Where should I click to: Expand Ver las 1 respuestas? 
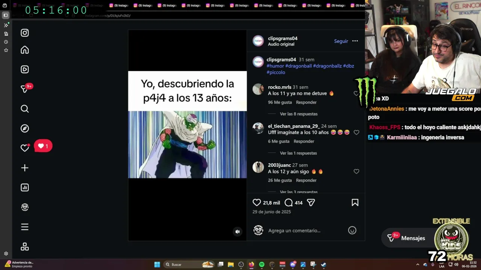[298, 153]
